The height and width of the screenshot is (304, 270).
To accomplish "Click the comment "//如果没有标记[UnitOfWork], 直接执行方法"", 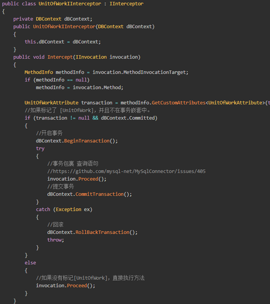I will [x=90, y=278].
